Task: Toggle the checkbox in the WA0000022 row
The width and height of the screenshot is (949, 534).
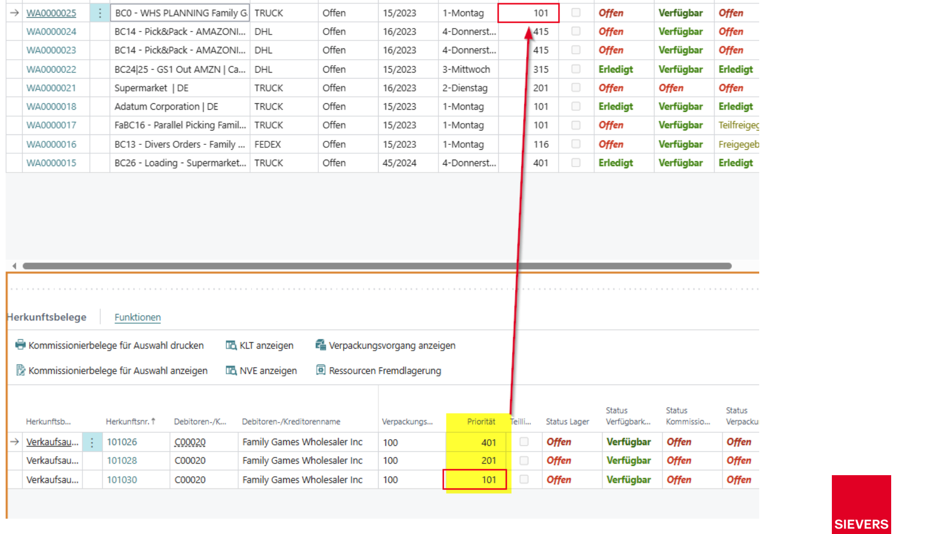Action: [x=576, y=69]
